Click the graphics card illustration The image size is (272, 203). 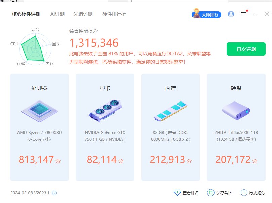[x=105, y=111]
